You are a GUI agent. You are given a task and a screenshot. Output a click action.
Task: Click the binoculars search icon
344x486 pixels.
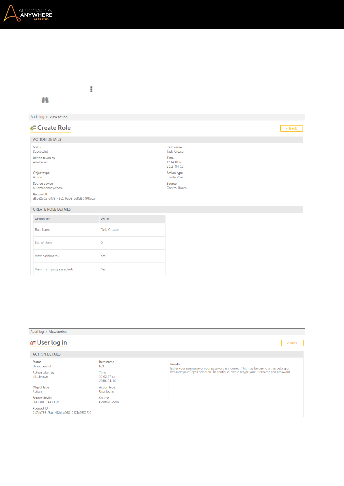[45, 100]
